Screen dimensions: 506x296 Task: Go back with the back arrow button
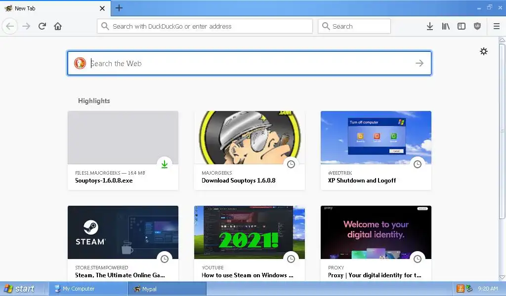pos(10,26)
